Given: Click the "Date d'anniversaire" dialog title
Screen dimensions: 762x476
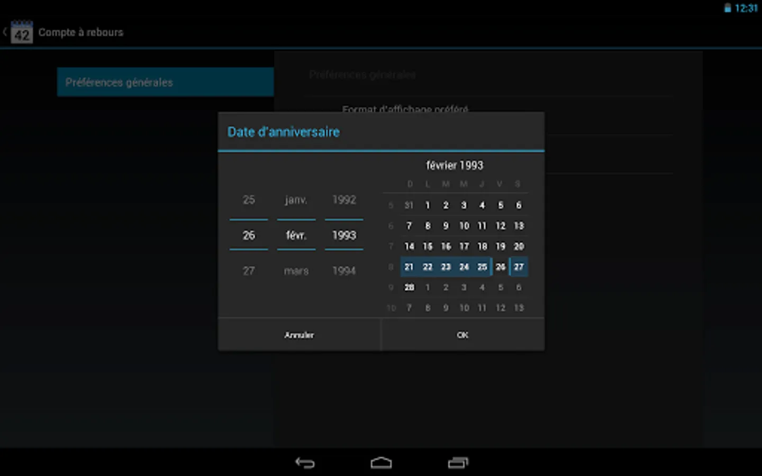Looking at the screenshot, I should 284,132.
